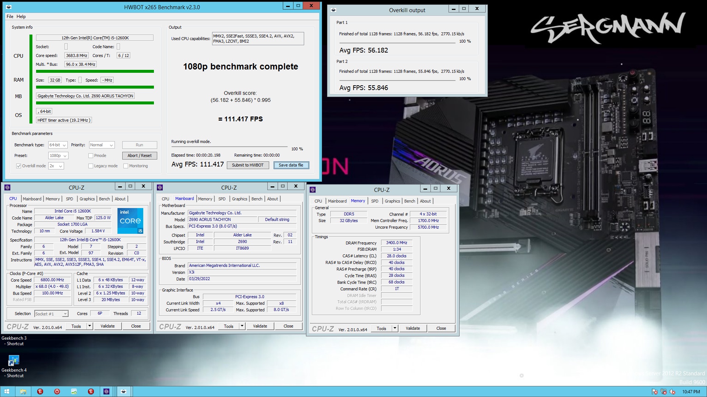Open the volume speaker tray icon
Screen dimensions: 707x397
(x=672, y=392)
